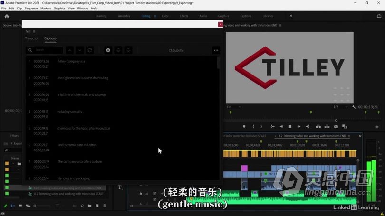The image size is (385, 216).
Task: Open Graphics menu
Action: [x=59, y=9]
